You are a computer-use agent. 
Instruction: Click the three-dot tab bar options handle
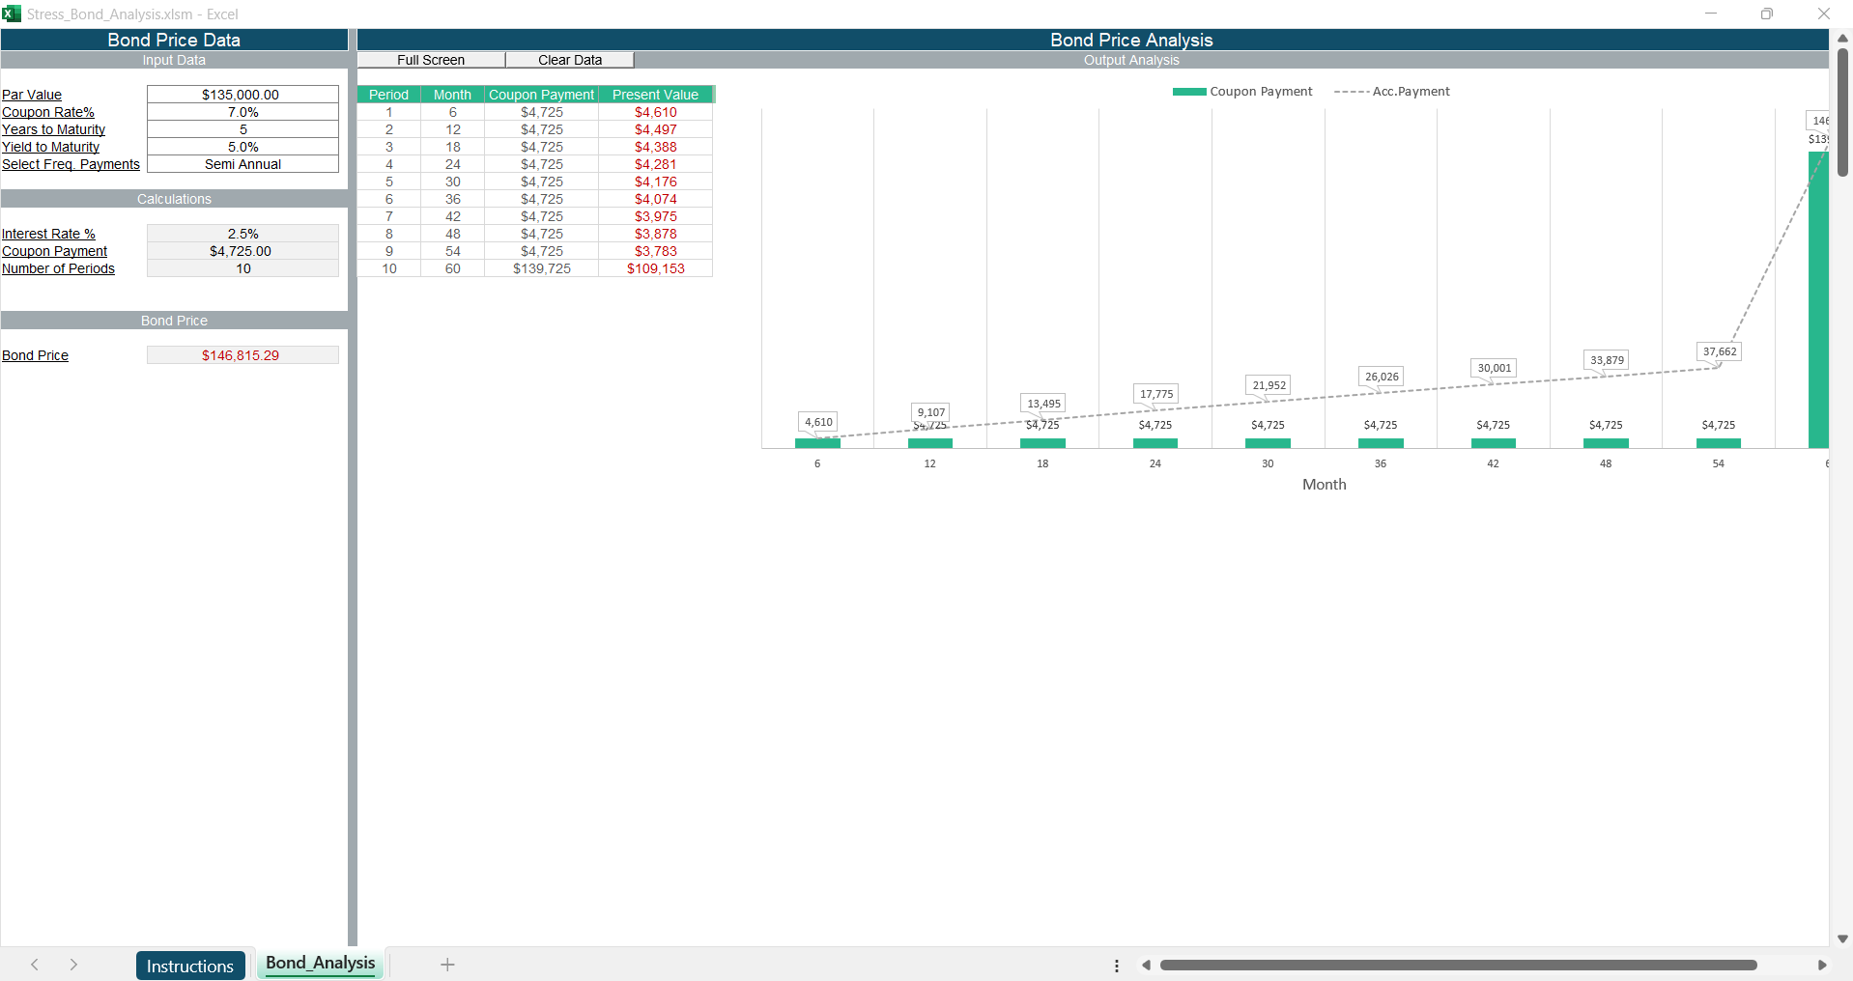pos(1117,966)
